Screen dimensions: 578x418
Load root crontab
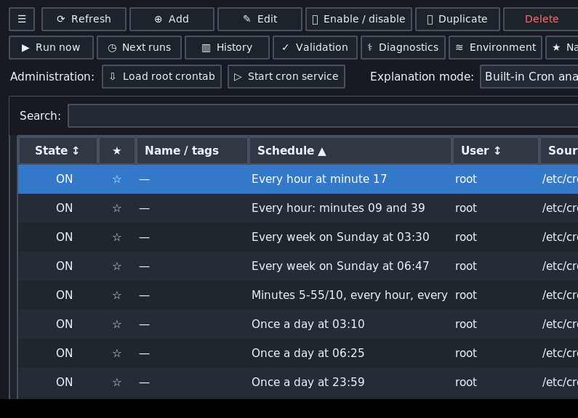pos(162,76)
